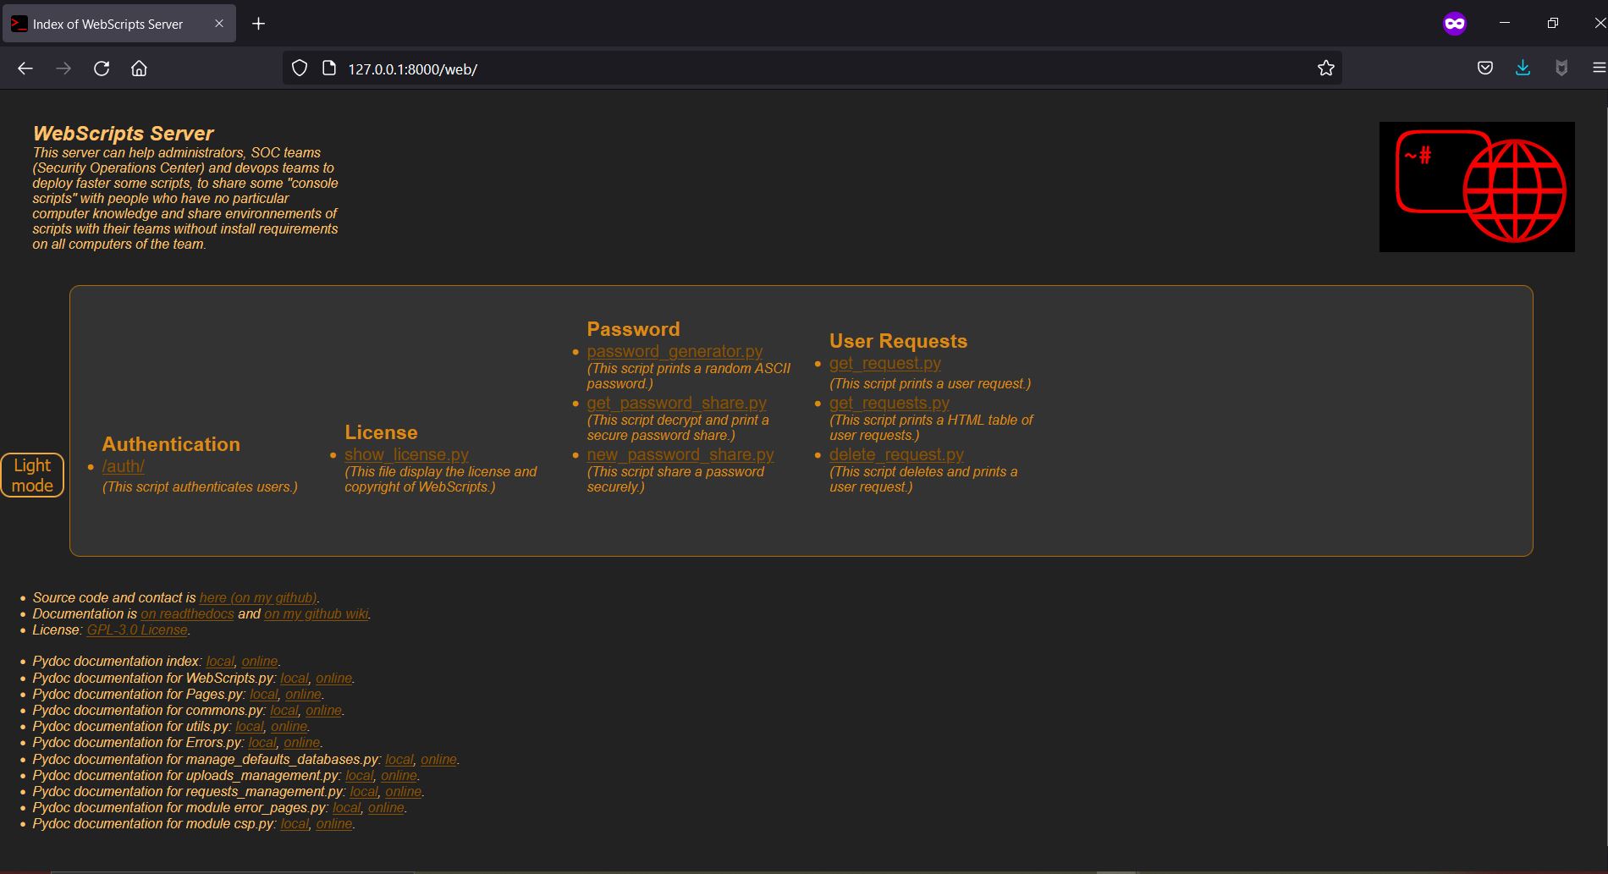View the GPL-3.0 License
The height and width of the screenshot is (874, 1608).
(136, 629)
